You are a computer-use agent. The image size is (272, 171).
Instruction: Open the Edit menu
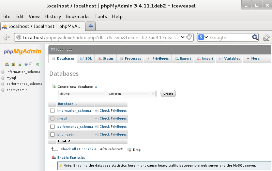click(19, 16)
